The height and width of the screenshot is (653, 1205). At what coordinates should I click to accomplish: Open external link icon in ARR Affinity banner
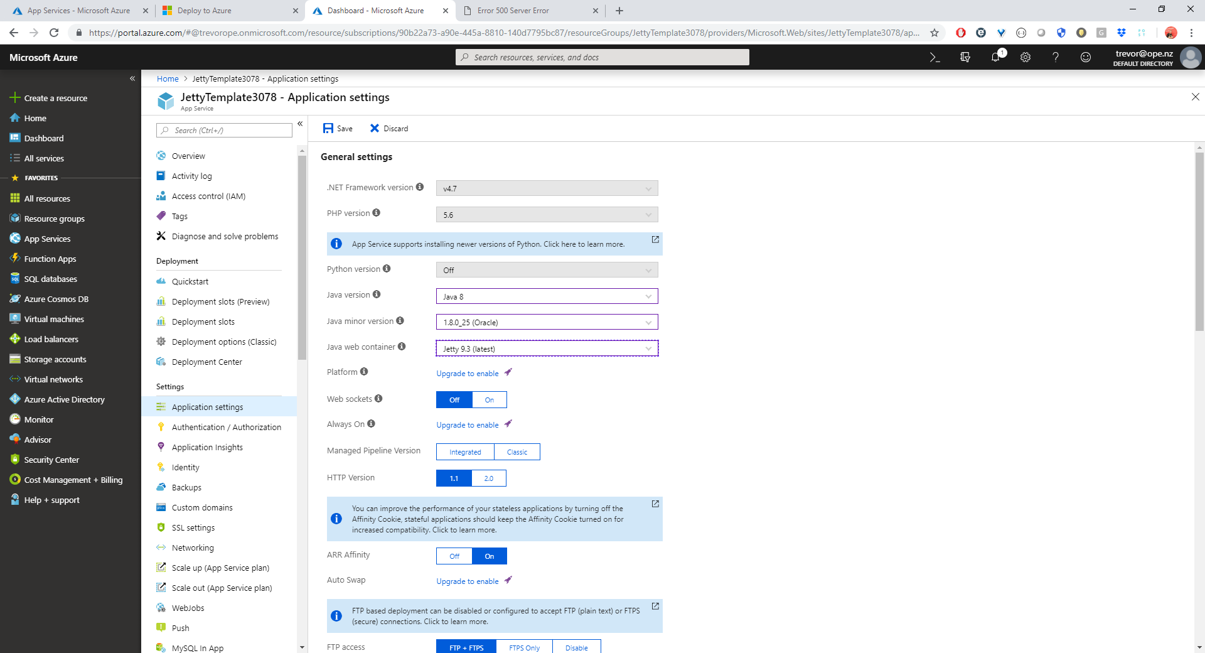pos(655,504)
